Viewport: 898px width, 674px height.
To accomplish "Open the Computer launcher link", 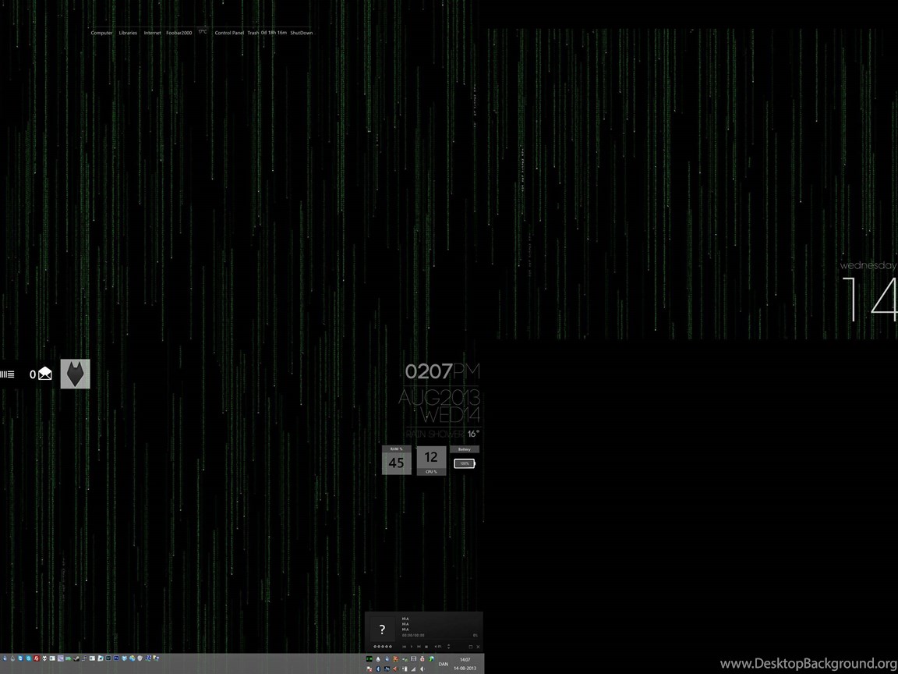I will (x=101, y=33).
